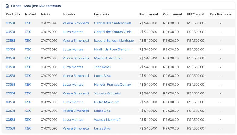Click the Pendências dash in Isadora Buligon Manhago's row
The image size is (237, 135).
point(220,41)
